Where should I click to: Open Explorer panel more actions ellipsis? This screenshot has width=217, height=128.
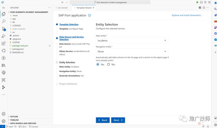click(x=49, y=8)
